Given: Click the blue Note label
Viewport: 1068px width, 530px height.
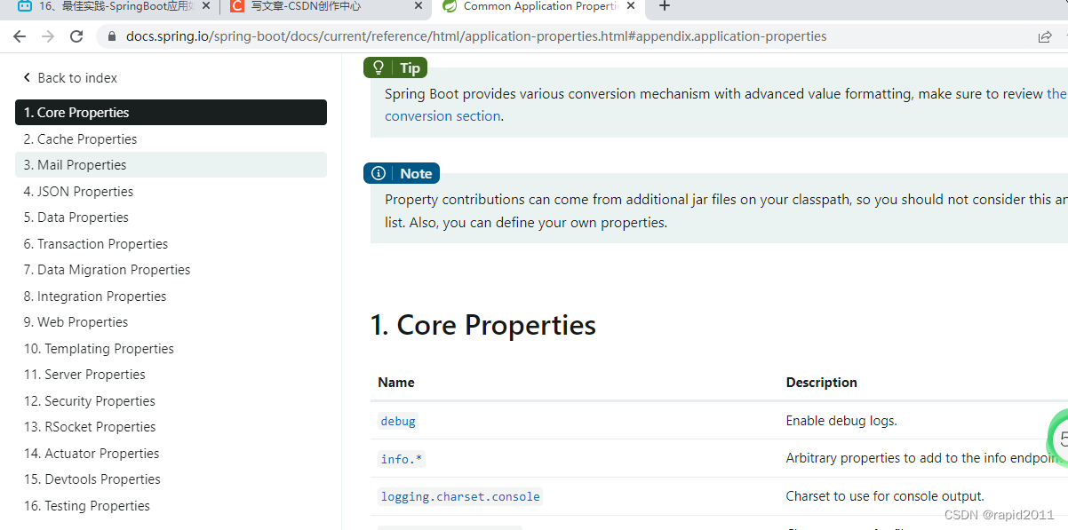Looking at the screenshot, I should pyautogui.click(x=402, y=173).
